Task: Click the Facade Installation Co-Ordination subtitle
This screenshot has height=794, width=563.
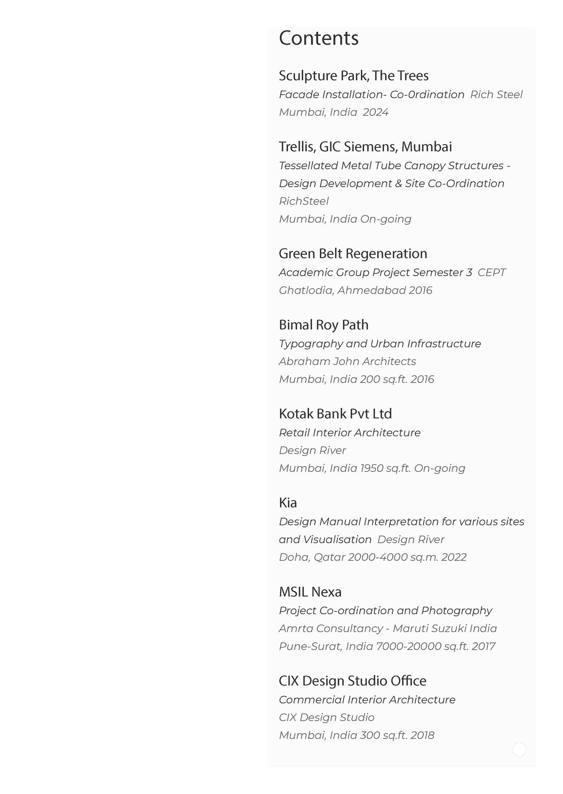Action: pyautogui.click(x=371, y=95)
